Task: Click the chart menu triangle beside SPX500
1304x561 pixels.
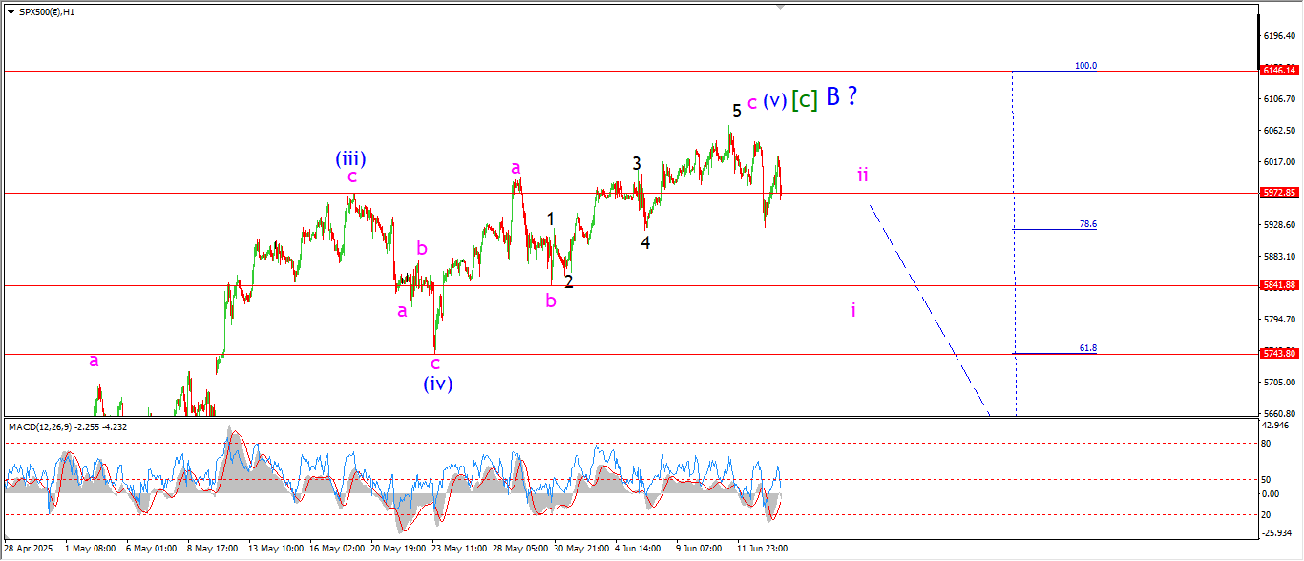Action: [11, 12]
